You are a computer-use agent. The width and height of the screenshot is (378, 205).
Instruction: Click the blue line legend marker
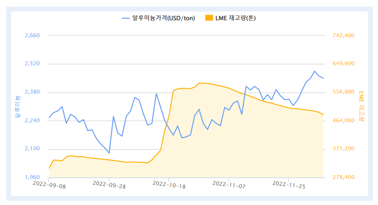[126, 18]
